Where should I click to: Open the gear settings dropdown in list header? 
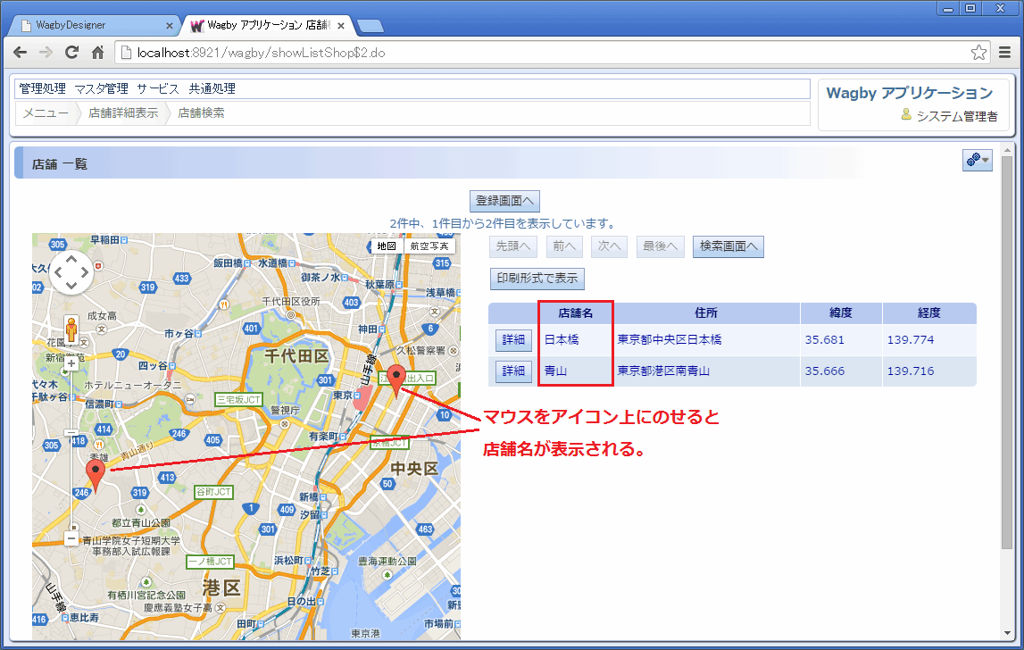pyautogui.click(x=977, y=160)
